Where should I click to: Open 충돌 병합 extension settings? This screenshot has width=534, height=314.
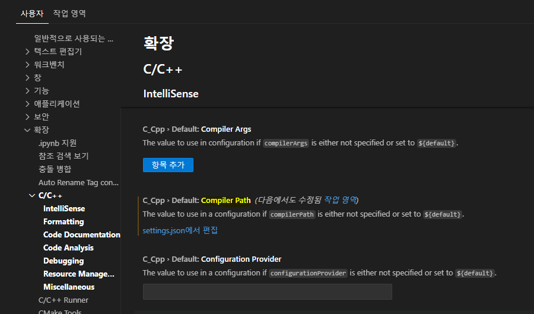click(55, 169)
